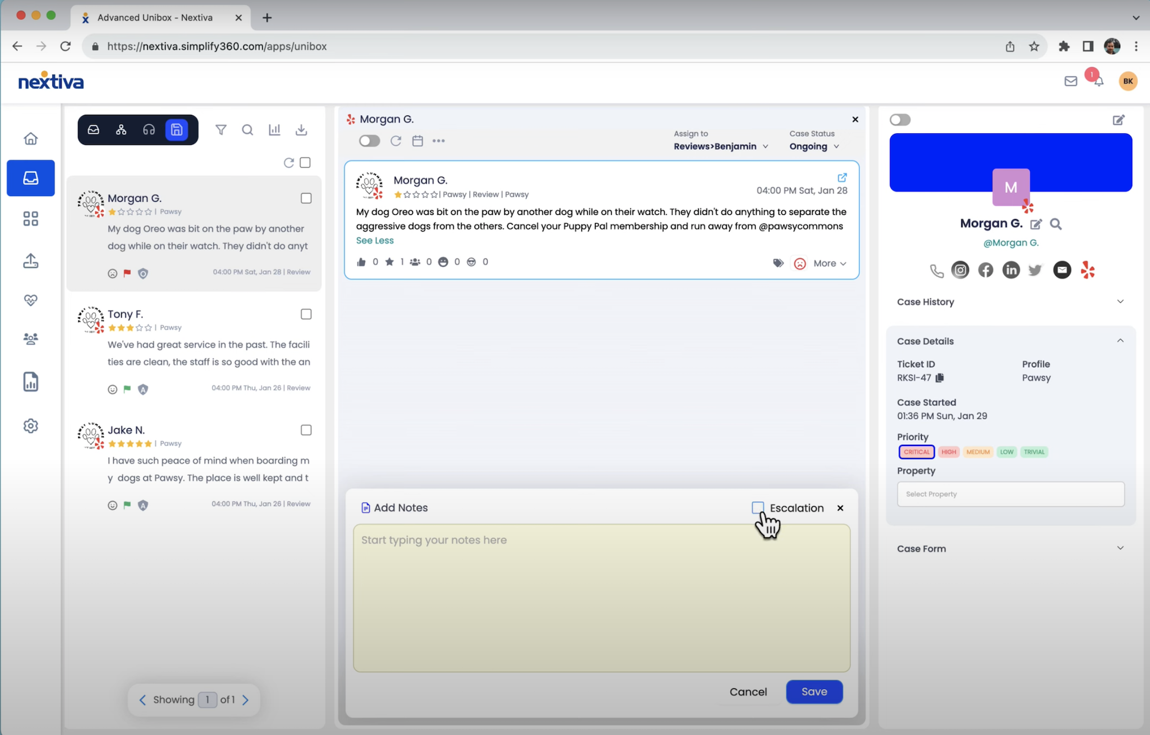
Task: Select the hierarchy team view in dark toolbar
Action: pyautogui.click(x=121, y=130)
